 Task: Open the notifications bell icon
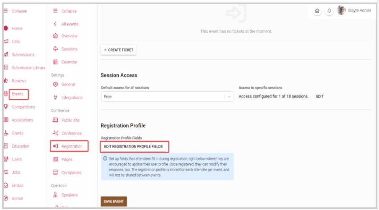tap(329, 11)
